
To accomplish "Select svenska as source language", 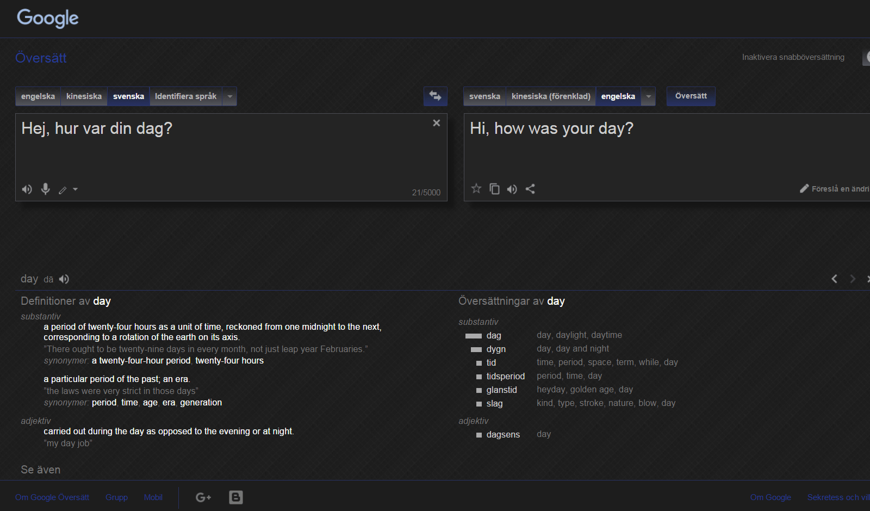I will tap(128, 96).
